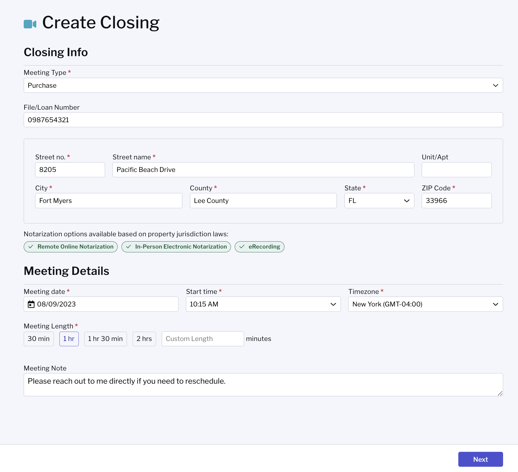Pick the 2 hrs meeting length
Screen dimensions: 518x472
coord(144,339)
